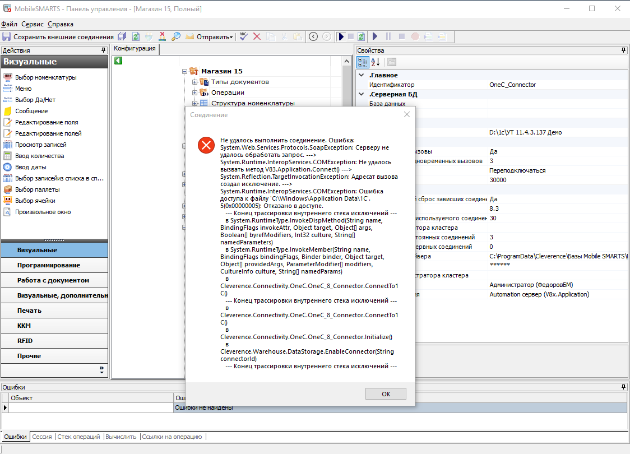Click the grey stop square next to the boxed play icon
This screenshot has height=454, width=630.
351,36
